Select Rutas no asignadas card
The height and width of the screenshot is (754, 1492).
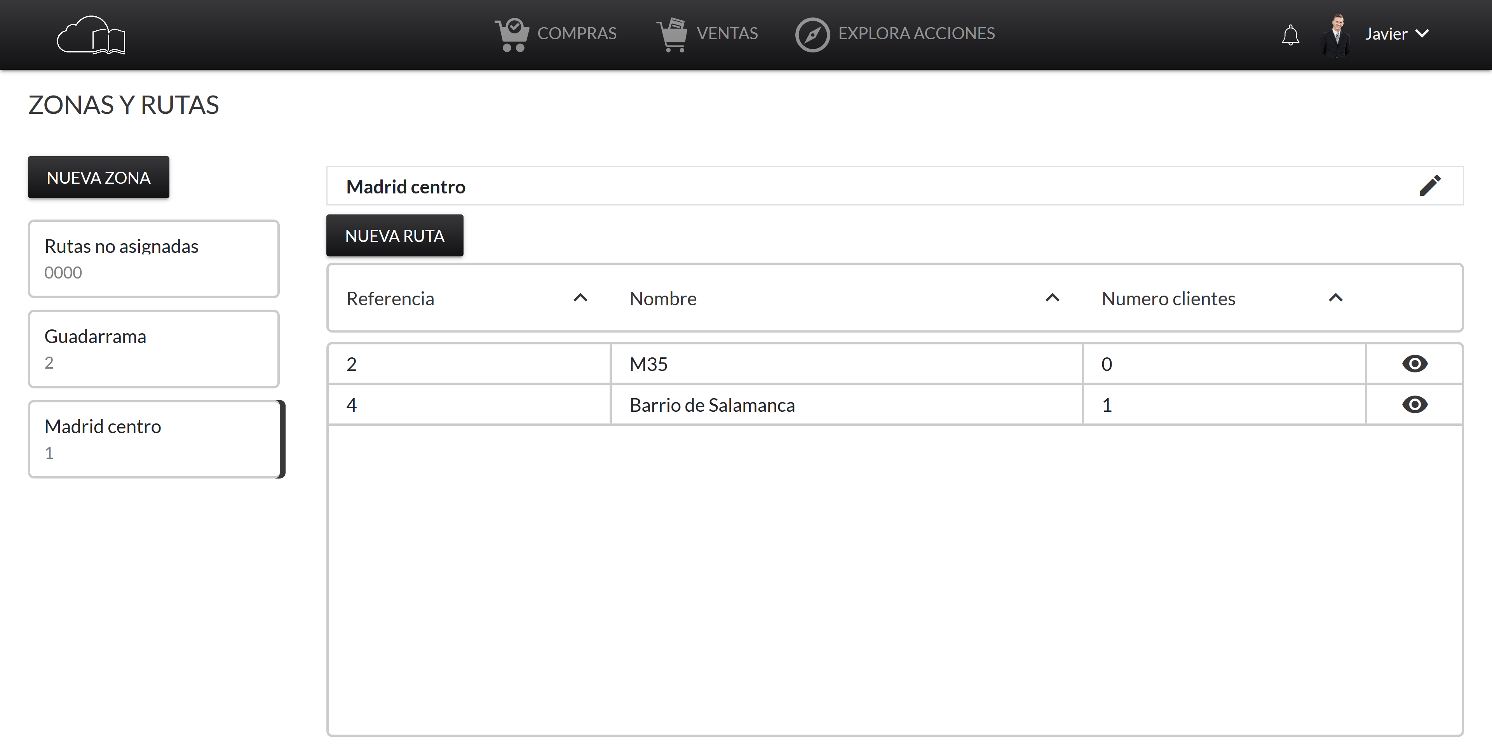tap(153, 258)
